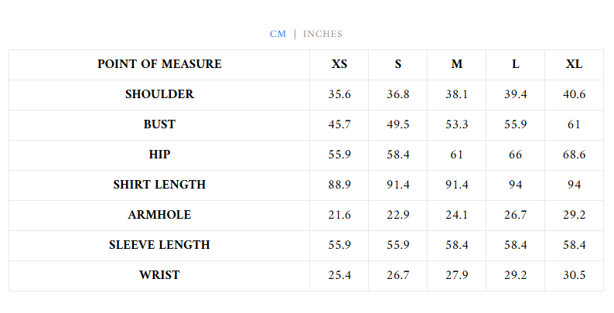
Task: Click the XS shirt length value 88.9
Action: click(339, 185)
